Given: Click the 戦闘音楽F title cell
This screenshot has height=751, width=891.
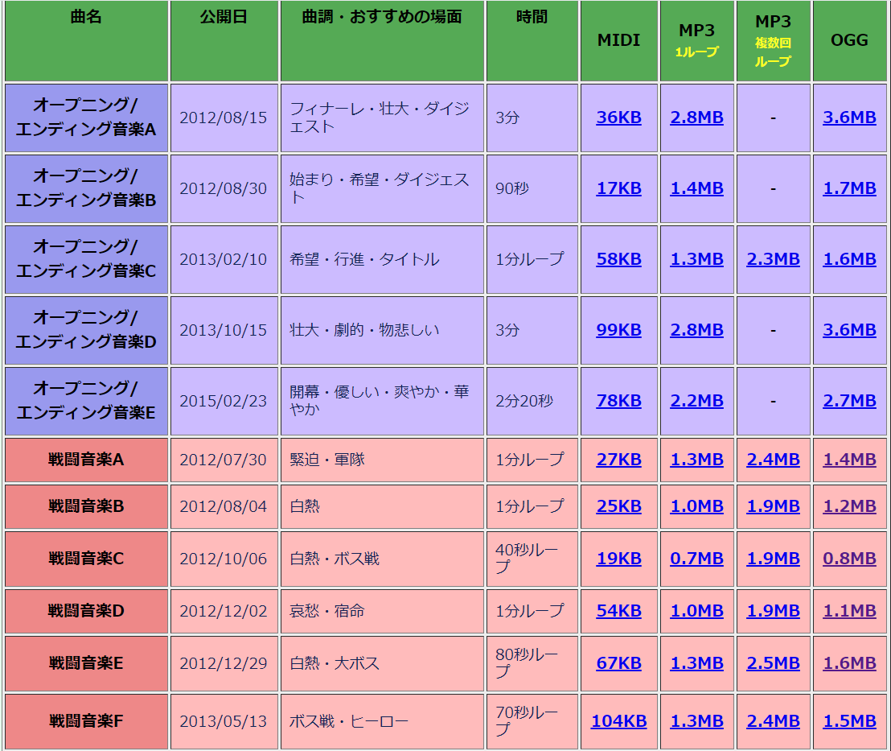Looking at the screenshot, I should tap(86, 721).
